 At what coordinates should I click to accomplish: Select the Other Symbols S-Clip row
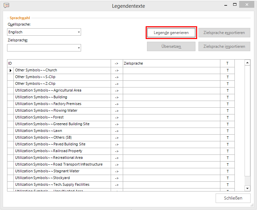click(x=62, y=77)
